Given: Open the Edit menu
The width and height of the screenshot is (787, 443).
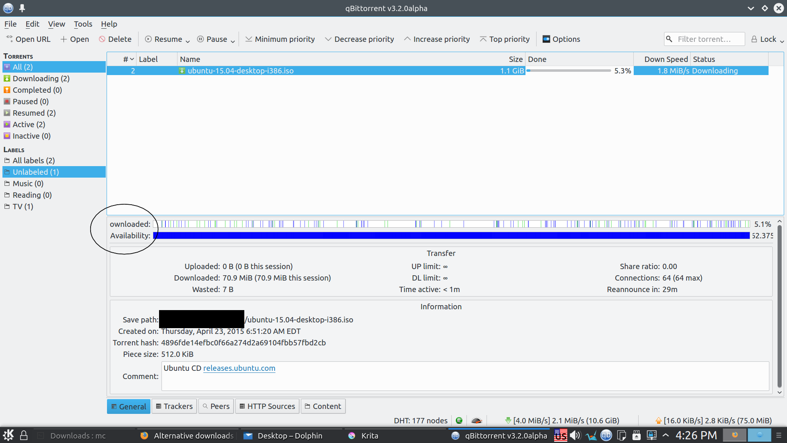Looking at the screenshot, I should [x=32, y=24].
